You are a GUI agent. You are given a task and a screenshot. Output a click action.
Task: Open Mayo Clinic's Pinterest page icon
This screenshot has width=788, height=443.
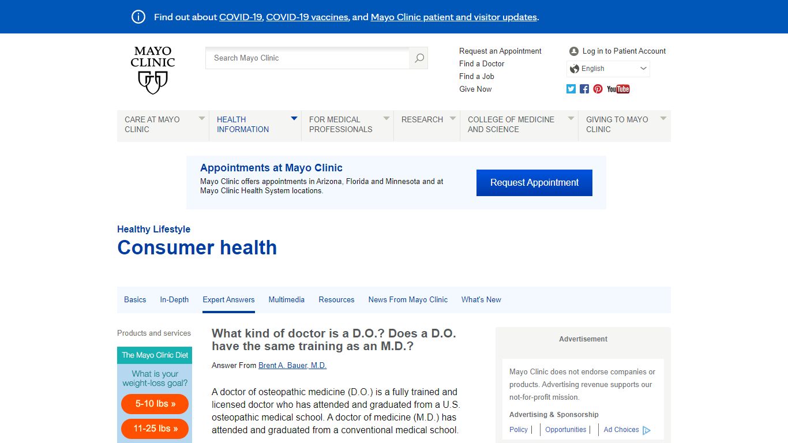(x=598, y=89)
